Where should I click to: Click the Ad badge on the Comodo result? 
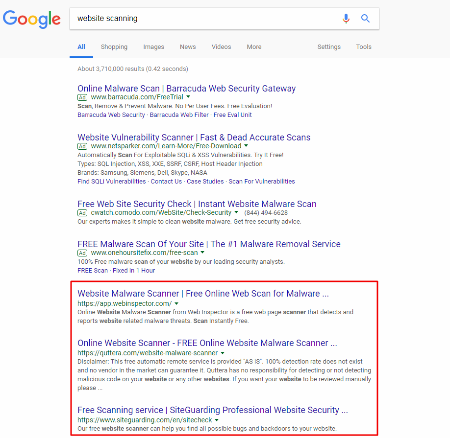[82, 213]
